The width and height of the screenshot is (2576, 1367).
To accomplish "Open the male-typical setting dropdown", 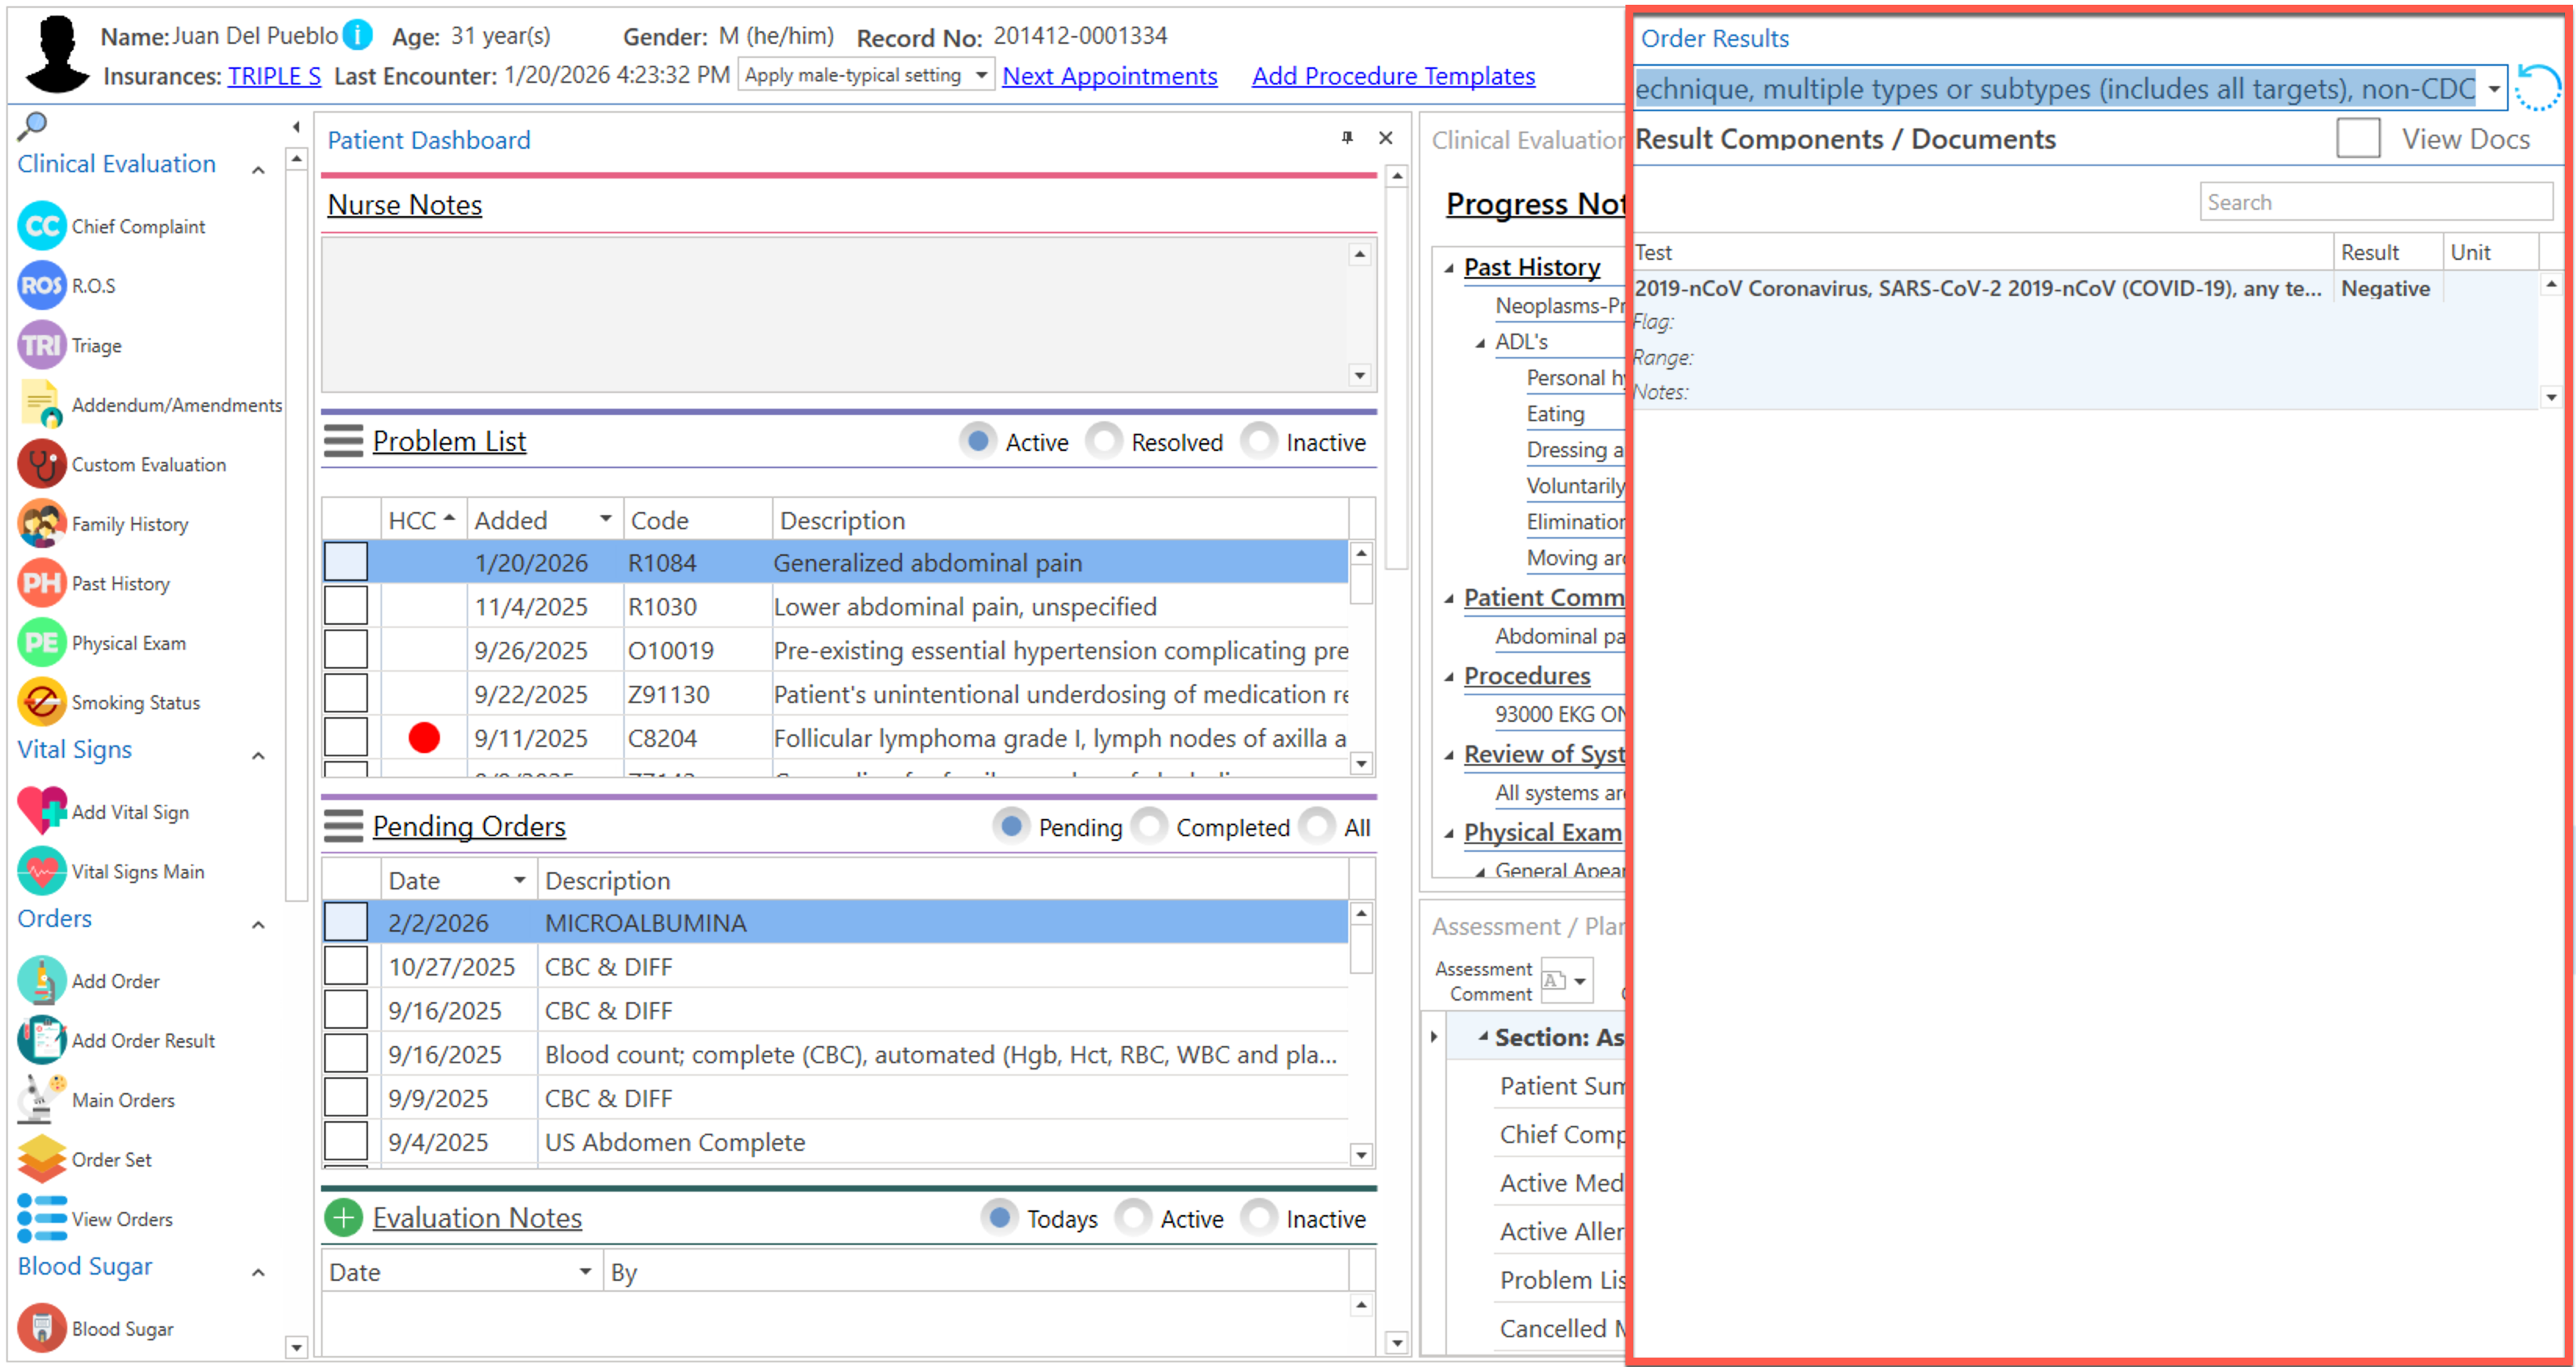I will tap(981, 75).
